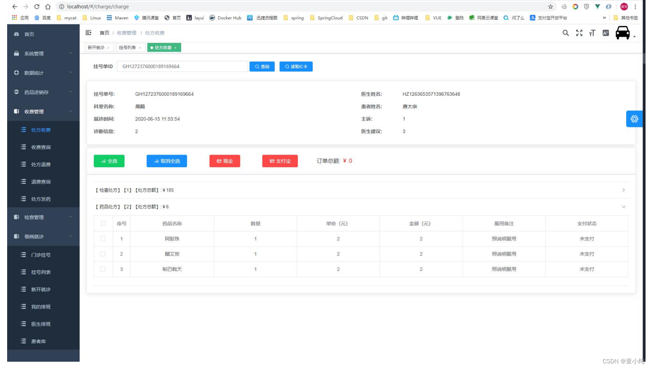The height and width of the screenshot is (368, 651).
Task: Open 医生排班 in the sidebar
Action: click(43, 324)
